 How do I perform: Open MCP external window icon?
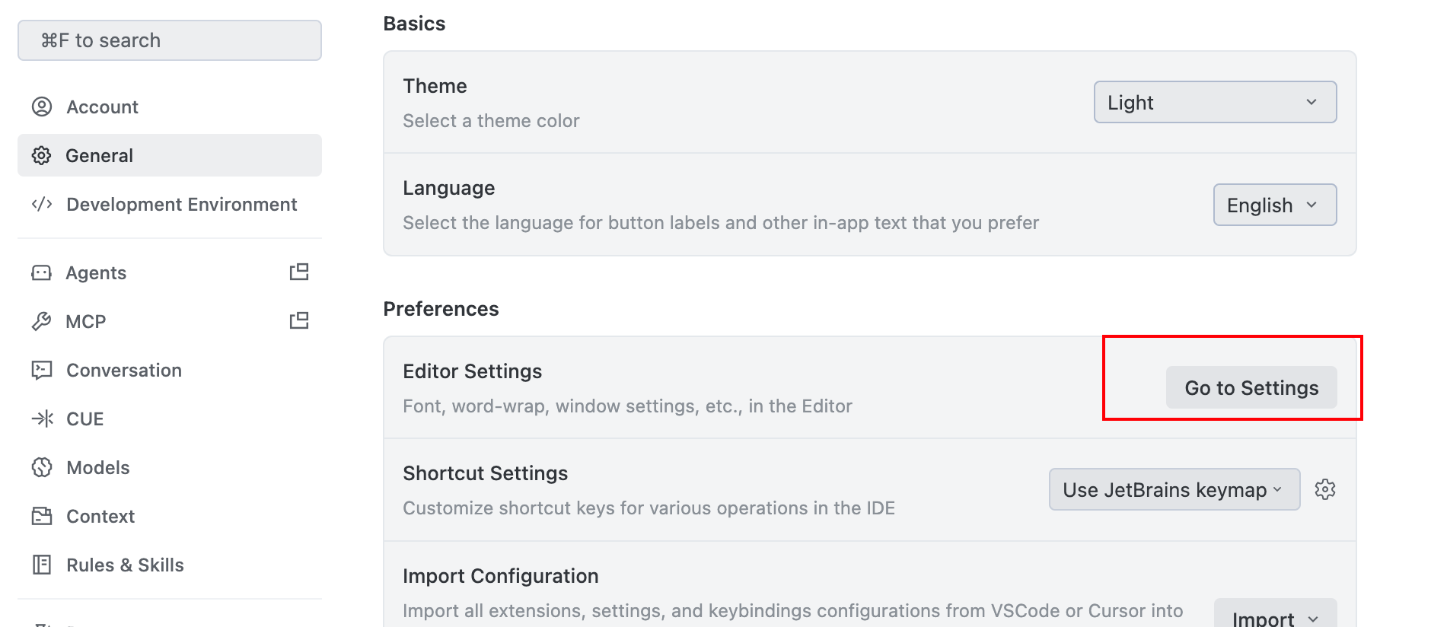coord(299,320)
